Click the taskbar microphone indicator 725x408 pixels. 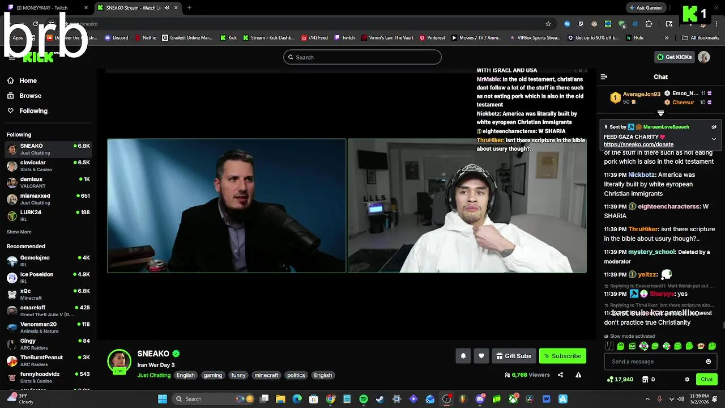tap(659, 399)
